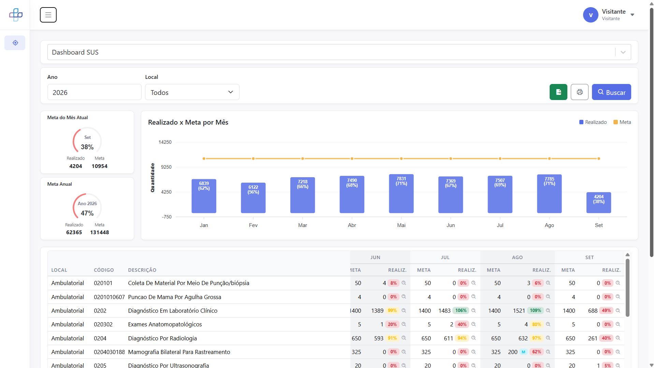Viewport: 654px width, 368px height.
Task: Open JUN magnifier for Diagnóstico Por Radiologia row
Action: tap(404, 338)
